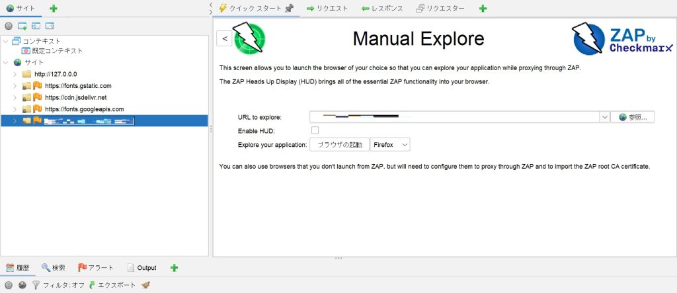
Task: Switch to the リクエスター tab
Action: [x=440, y=8]
